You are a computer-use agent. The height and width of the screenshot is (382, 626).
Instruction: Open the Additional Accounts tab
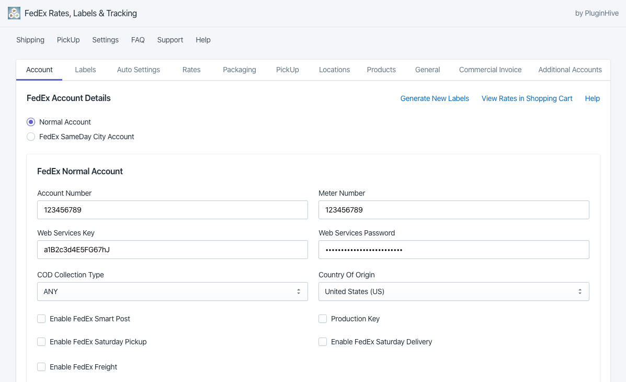(570, 70)
